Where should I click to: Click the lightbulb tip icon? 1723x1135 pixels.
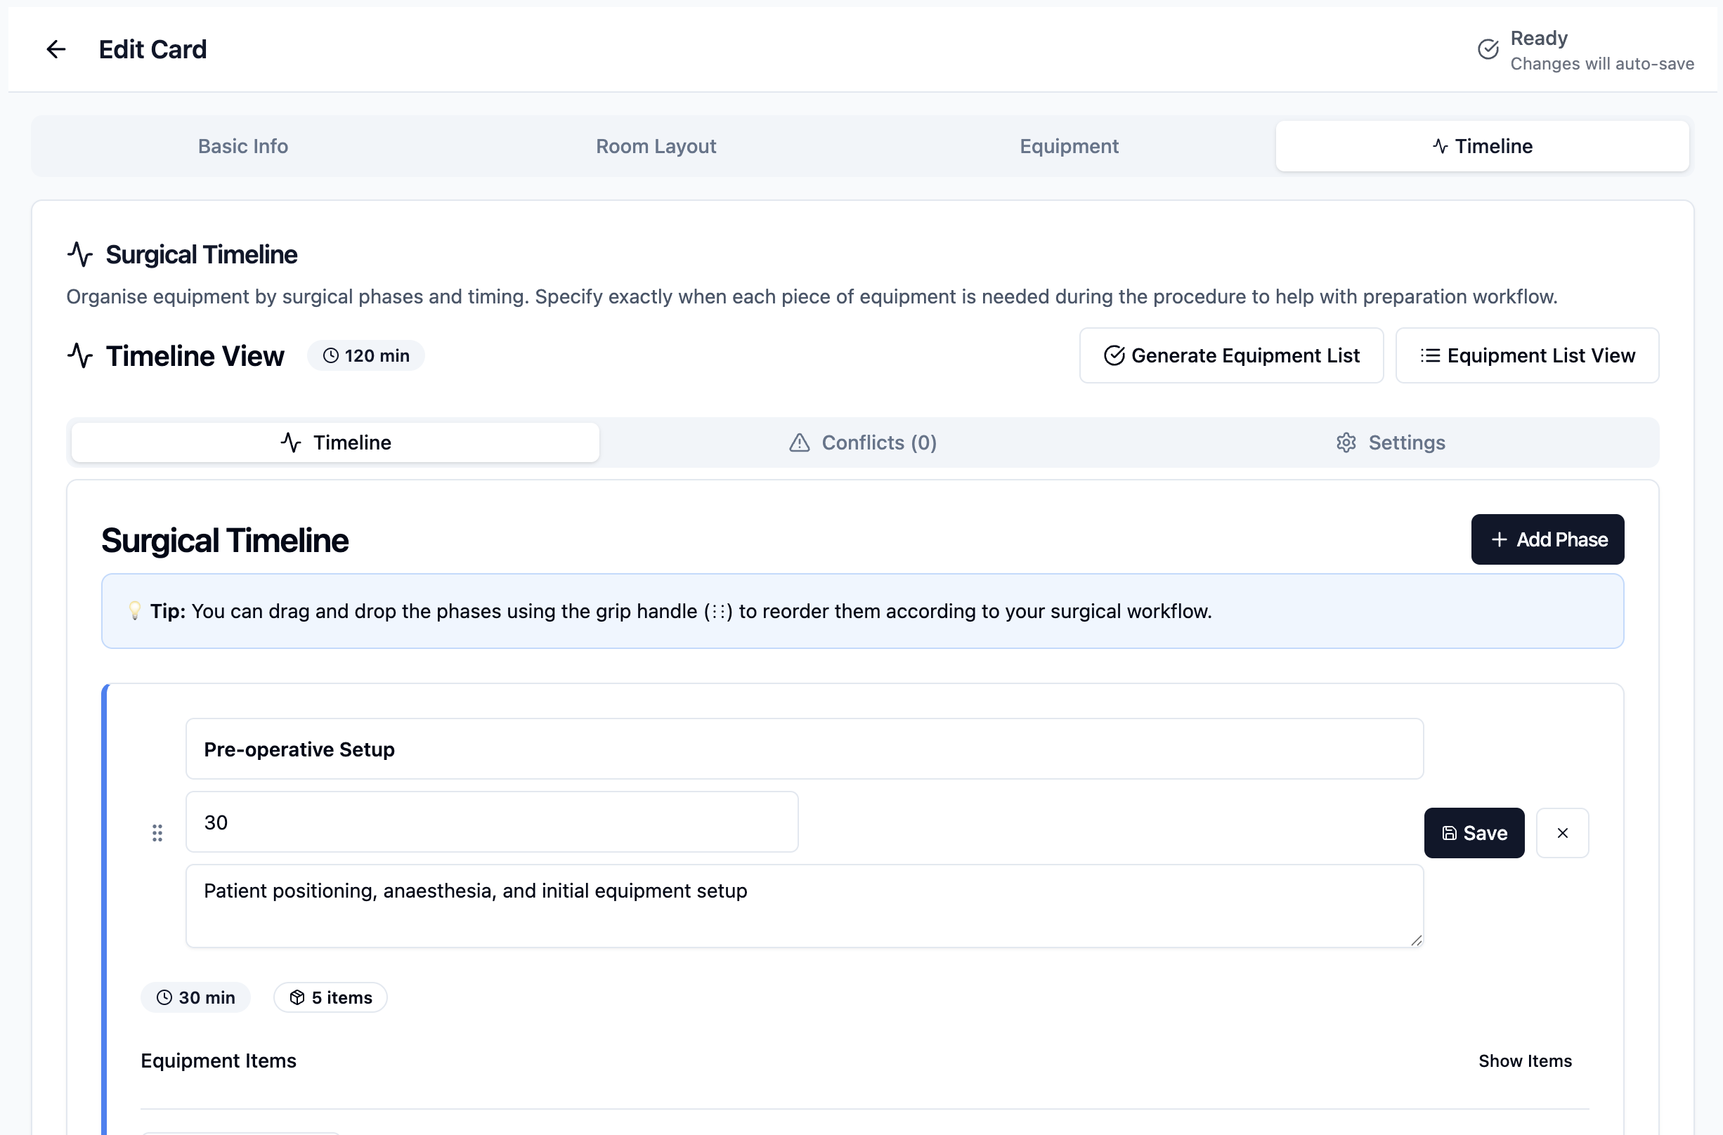click(135, 611)
